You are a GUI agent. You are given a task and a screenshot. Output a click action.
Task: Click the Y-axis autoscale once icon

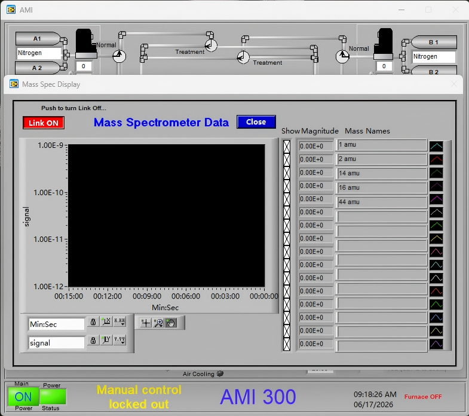(x=106, y=340)
